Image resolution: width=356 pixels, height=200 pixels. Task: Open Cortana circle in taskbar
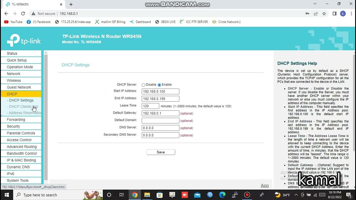click(x=109, y=195)
